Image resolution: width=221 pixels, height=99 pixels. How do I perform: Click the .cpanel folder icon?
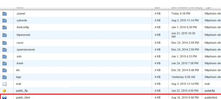pyautogui.click(x=5, y=14)
